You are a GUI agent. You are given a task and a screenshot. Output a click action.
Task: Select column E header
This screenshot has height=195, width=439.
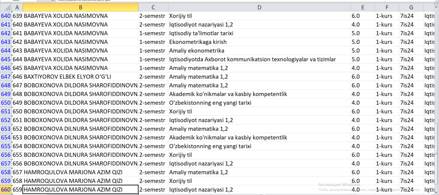click(363, 7)
